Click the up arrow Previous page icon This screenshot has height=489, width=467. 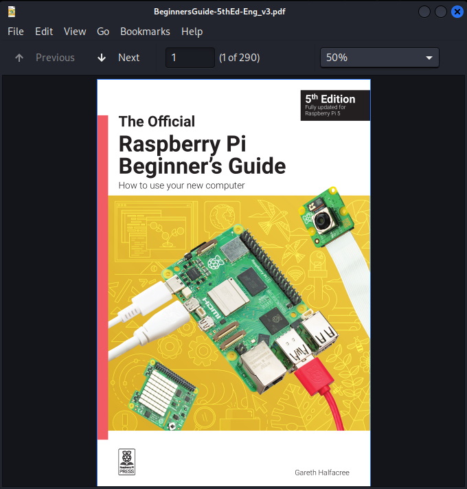point(19,58)
